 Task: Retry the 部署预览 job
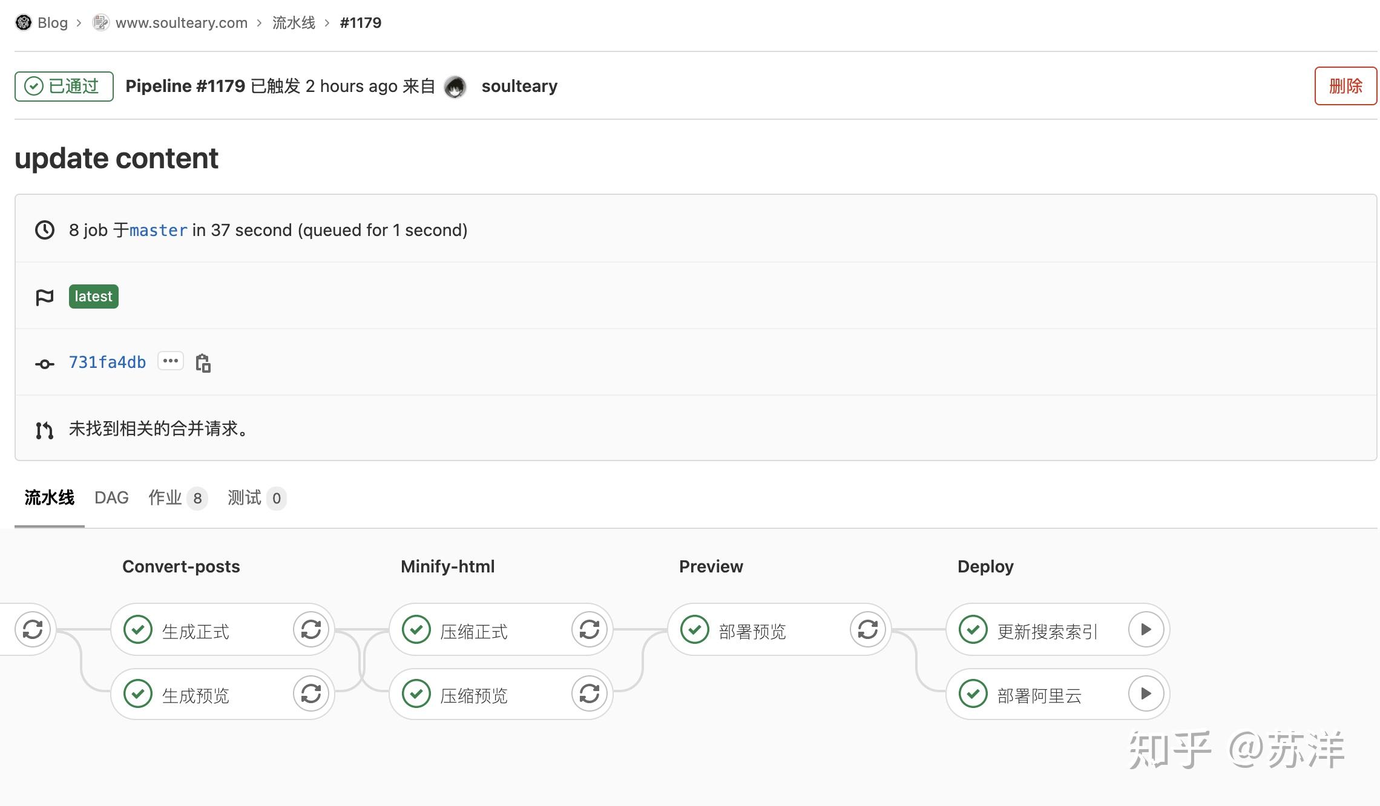click(x=868, y=629)
